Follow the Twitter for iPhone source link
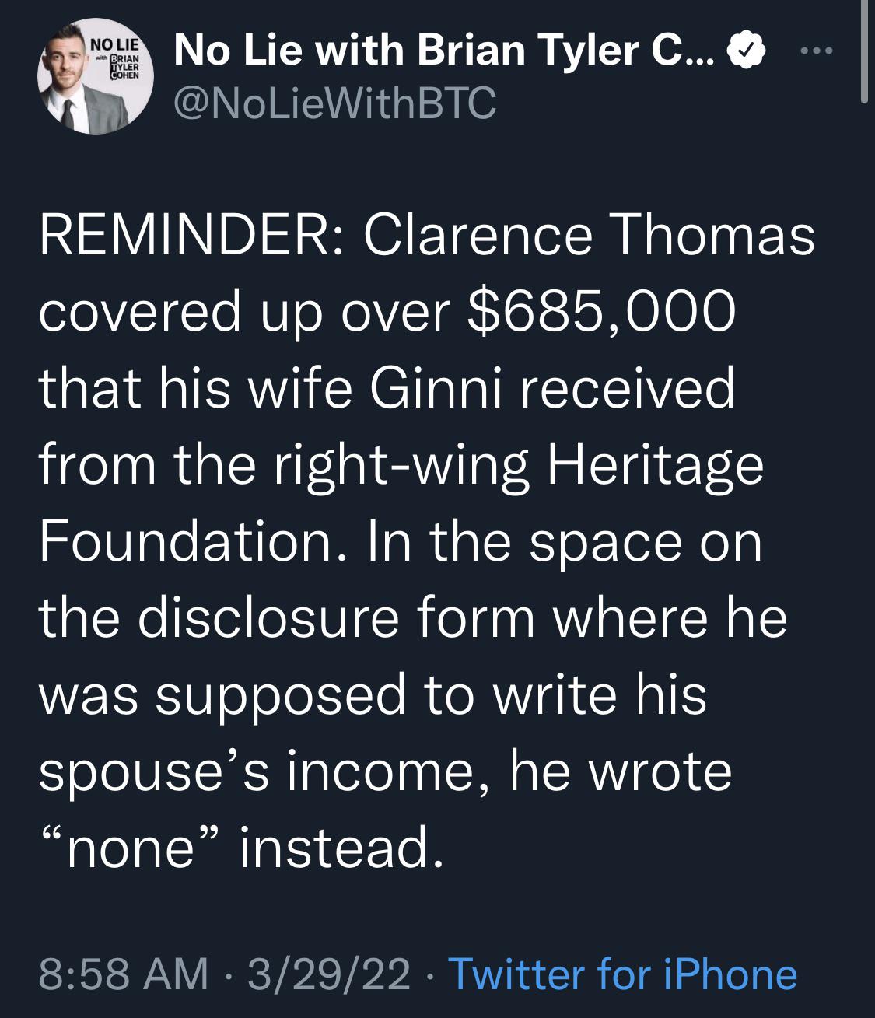This screenshot has width=875, height=1018. pyautogui.click(x=623, y=974)
